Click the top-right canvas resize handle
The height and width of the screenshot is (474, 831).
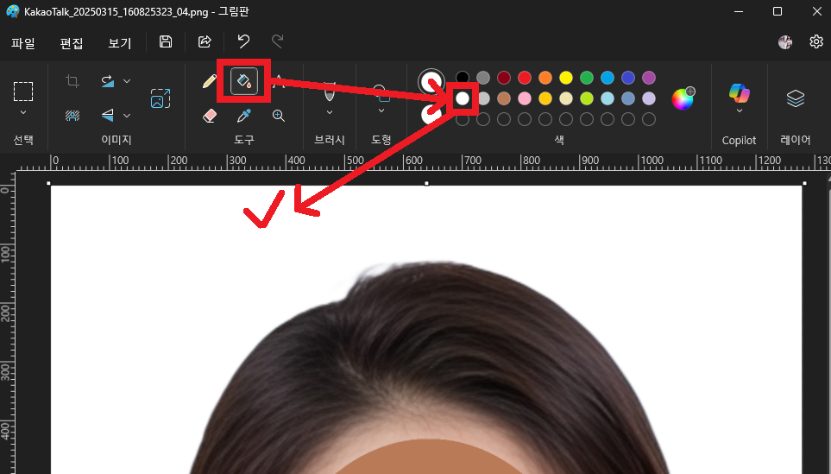tap(804, 183)
